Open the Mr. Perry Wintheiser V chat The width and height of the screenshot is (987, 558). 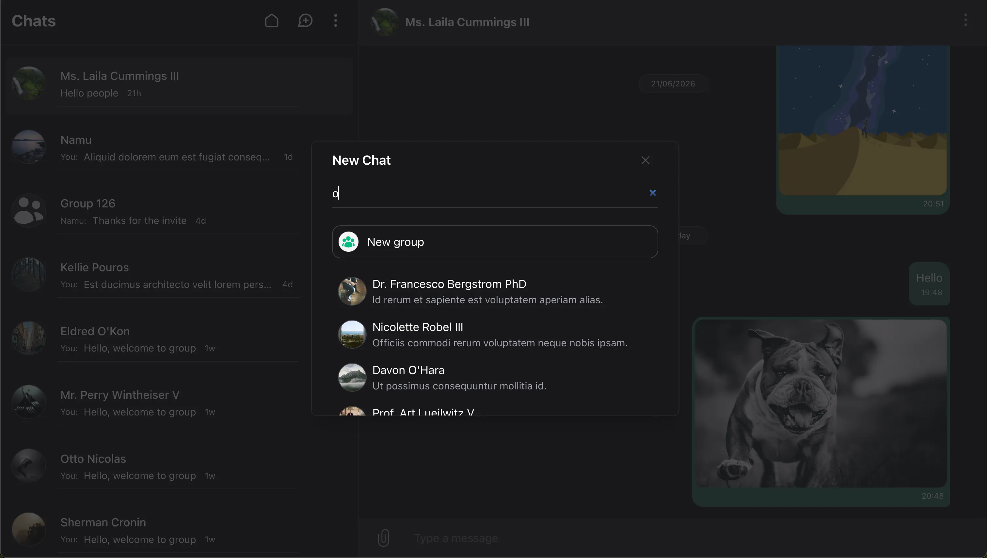tap(179, 402)
